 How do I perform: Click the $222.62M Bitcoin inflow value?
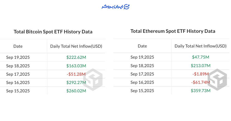click(x=76, y=57)
